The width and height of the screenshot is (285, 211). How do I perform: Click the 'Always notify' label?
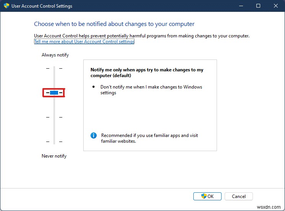tap(55, 55)
